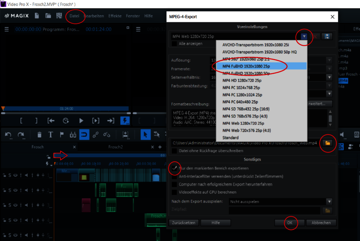This screenshot has width=360, height=241.
Task: Select the track selection mouse mode
Action: (x=157, y=135)
